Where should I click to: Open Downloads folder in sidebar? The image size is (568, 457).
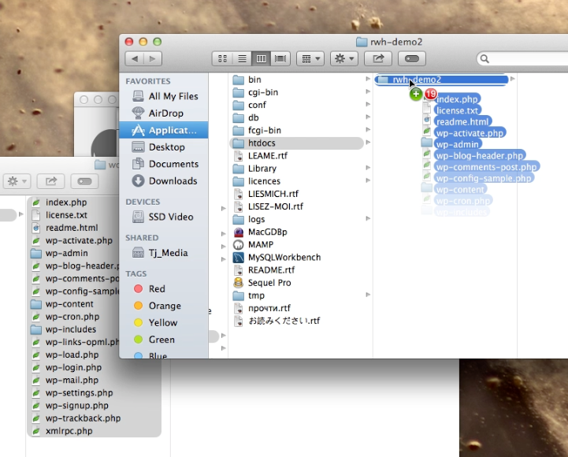coord(173,181)
